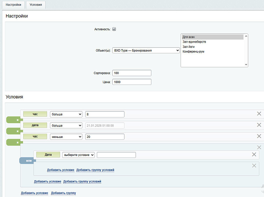This screenshot has width=264, height=197.
Task: Remove the 'Дата выберите условие' row
Action: tap(254, 154)
